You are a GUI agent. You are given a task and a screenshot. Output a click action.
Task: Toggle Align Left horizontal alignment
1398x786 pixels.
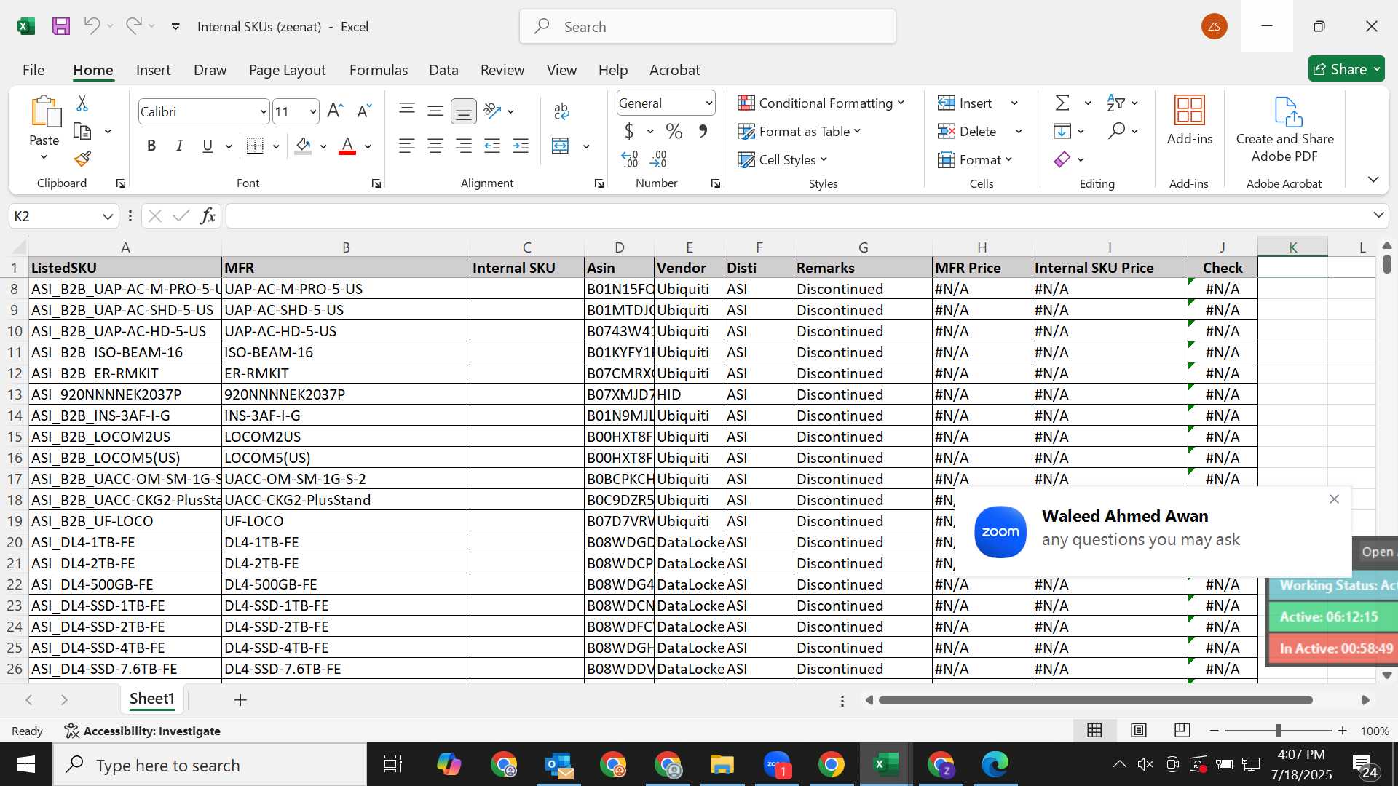click(x=407, y=146)
